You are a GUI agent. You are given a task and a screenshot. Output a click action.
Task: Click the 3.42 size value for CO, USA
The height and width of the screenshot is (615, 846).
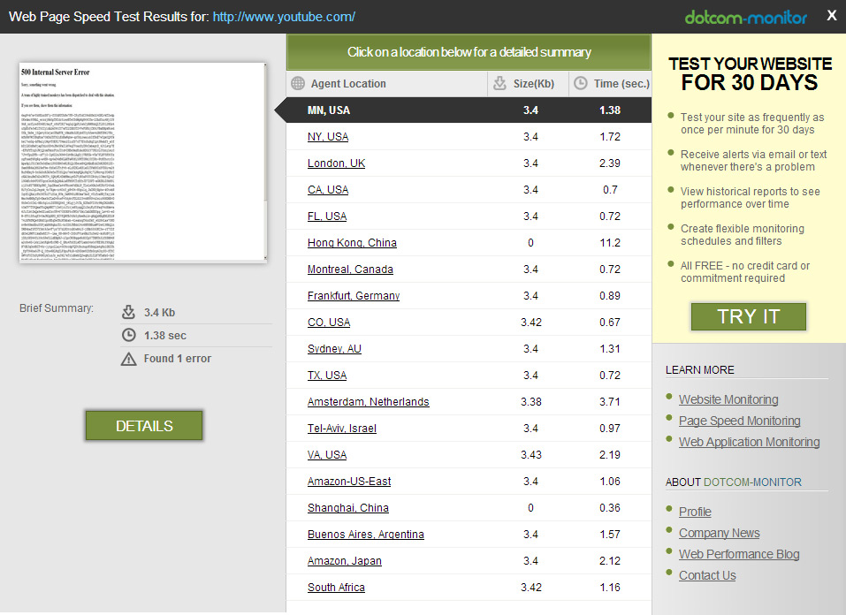pos(531,322)
